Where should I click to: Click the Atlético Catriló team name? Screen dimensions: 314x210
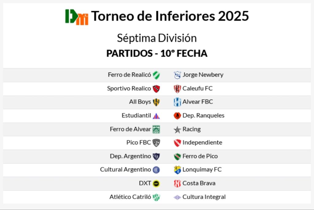tap(130, 197)
